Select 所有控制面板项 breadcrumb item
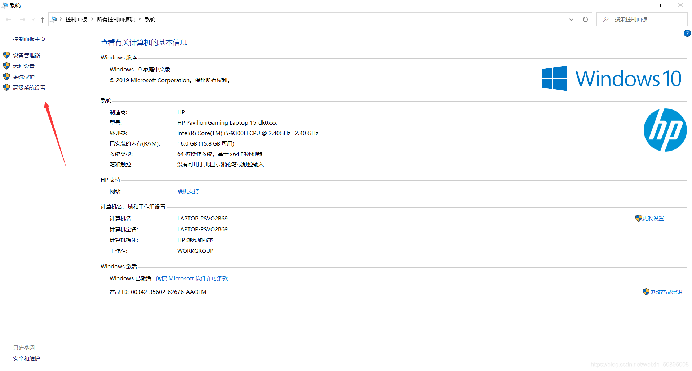The width and height of the screenshot is (692, 371). click(116, 19)
